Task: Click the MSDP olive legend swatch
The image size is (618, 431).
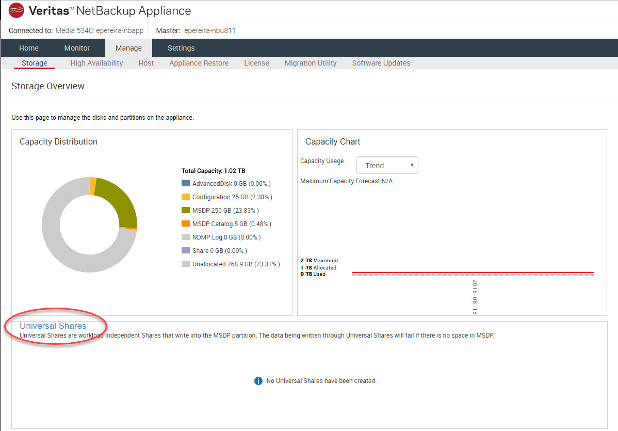Action: pos(186,210)
